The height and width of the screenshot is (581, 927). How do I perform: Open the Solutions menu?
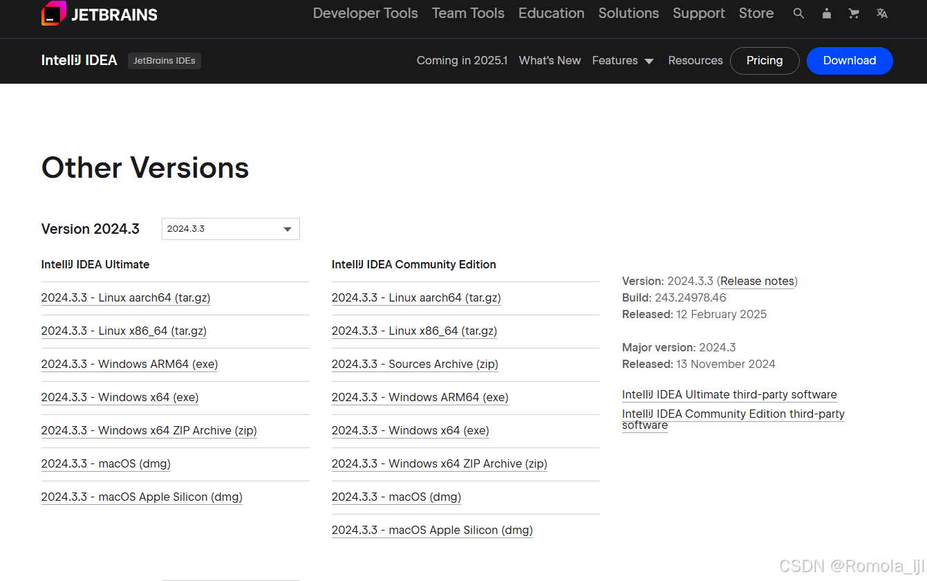pyautogui.click(x=628, y=13)
